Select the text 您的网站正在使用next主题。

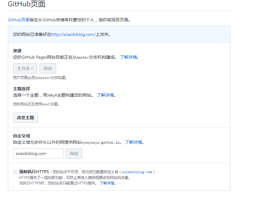coord(36,104)
